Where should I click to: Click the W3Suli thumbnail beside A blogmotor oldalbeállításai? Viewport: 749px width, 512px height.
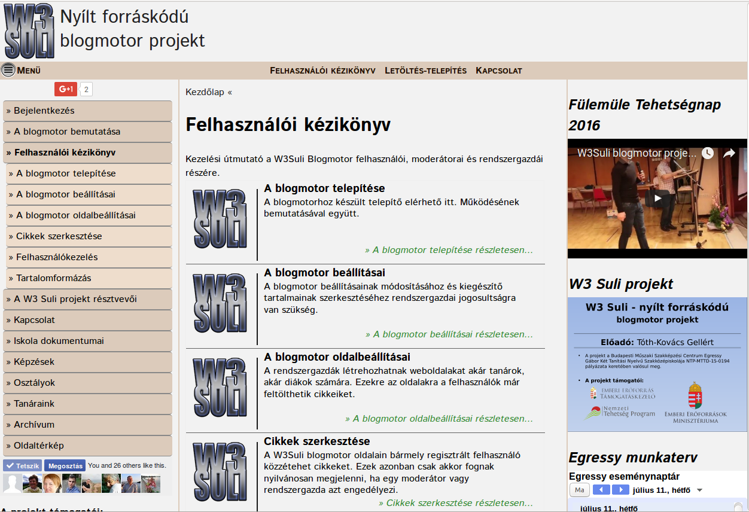click(220, 388)
